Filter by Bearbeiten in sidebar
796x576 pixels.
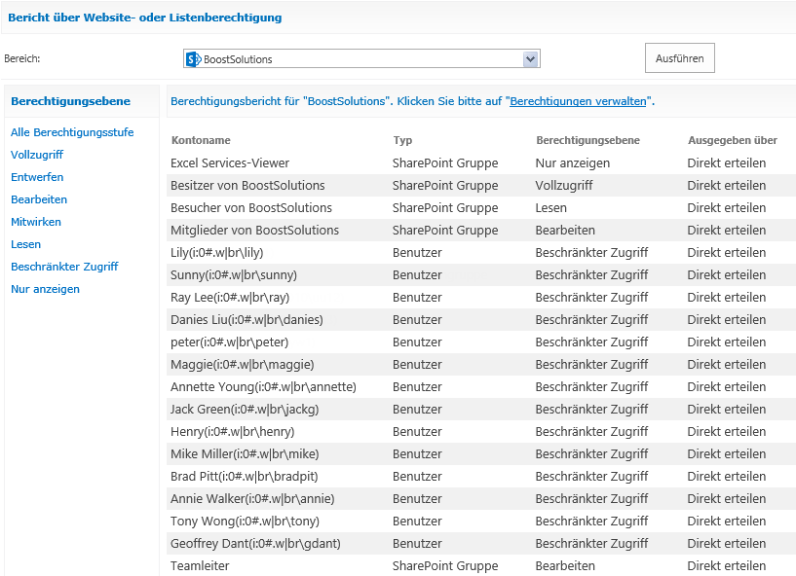tap(39, 199)
